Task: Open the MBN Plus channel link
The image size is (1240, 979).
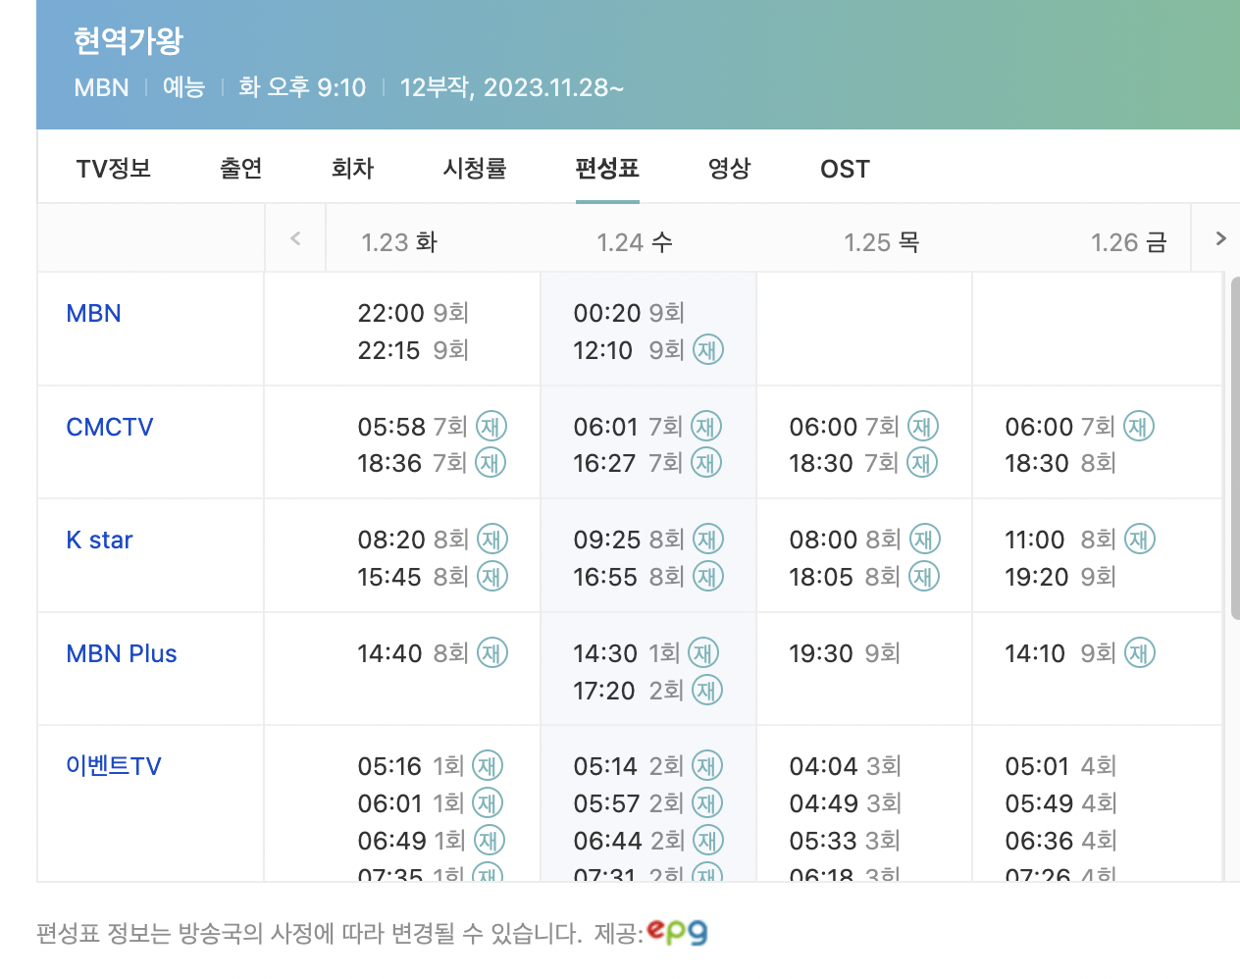Action: (122, 654)
